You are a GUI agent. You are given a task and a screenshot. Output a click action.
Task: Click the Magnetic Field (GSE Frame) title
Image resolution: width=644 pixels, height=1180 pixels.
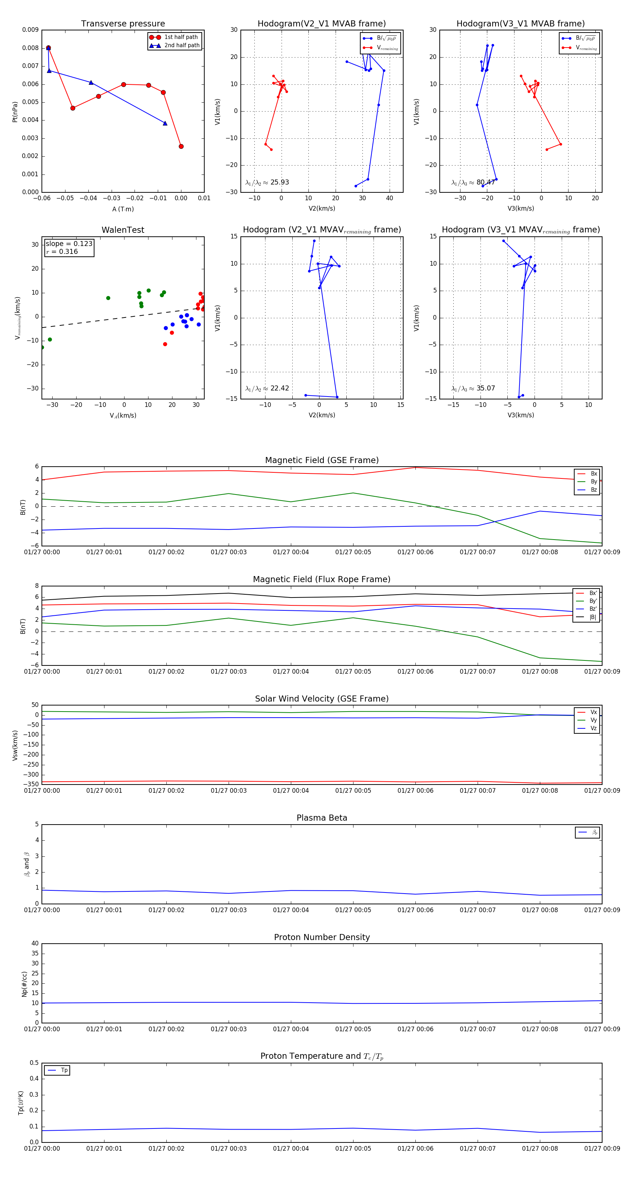(x=322, y=460)
